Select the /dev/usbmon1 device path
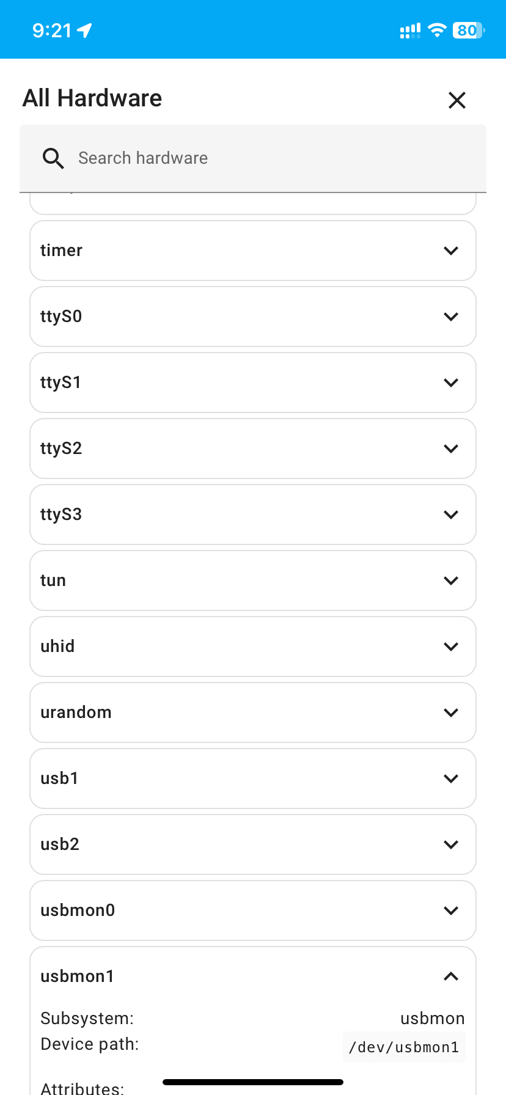This screenshot has height=1095, width=506. [404, 1047]
